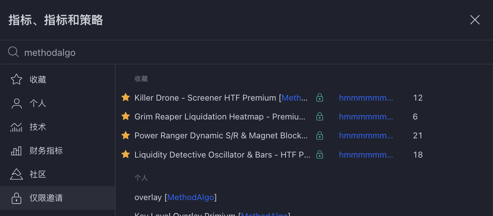493x216 pixels.
Task: Toggle favorite star for Grim Reaper Liquidation Heatmap
Action: pyautogui.click(x=126, y=117)
